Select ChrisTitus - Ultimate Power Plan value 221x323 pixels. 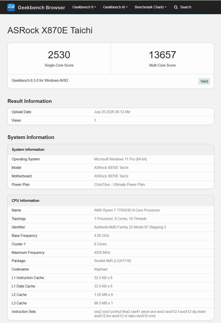click(119, 185)
